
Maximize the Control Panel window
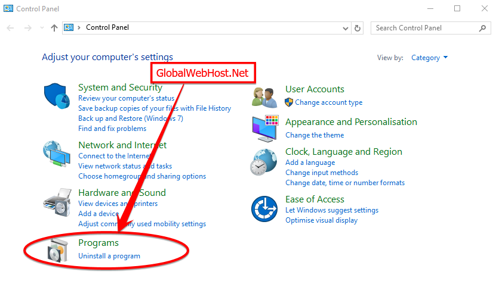457,8
